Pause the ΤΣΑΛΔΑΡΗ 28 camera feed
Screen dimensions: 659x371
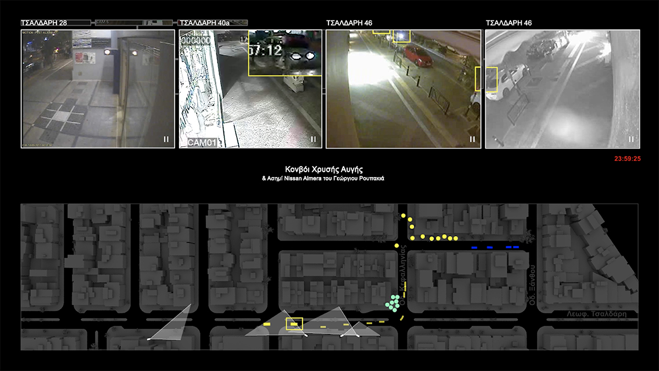[x=166, y=140]
